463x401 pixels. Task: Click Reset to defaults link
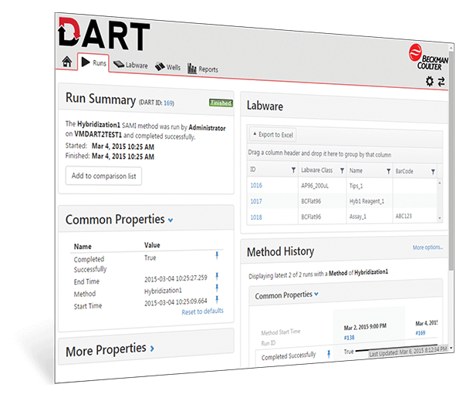pyautogui.click(x=202, y=312)
